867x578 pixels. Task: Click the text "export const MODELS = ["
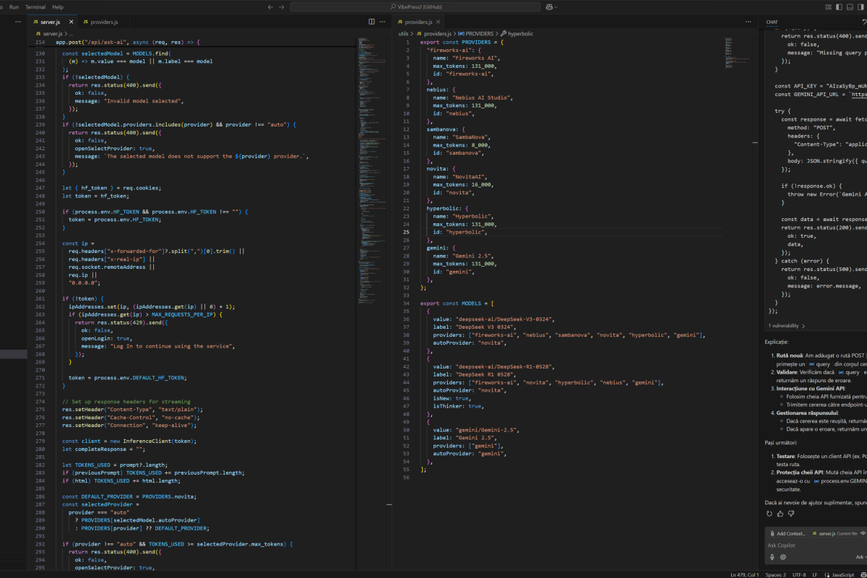coord(457,303)
